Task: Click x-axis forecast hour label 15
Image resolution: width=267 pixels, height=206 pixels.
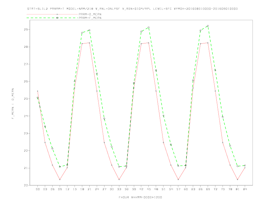Action: pos(75,189)
